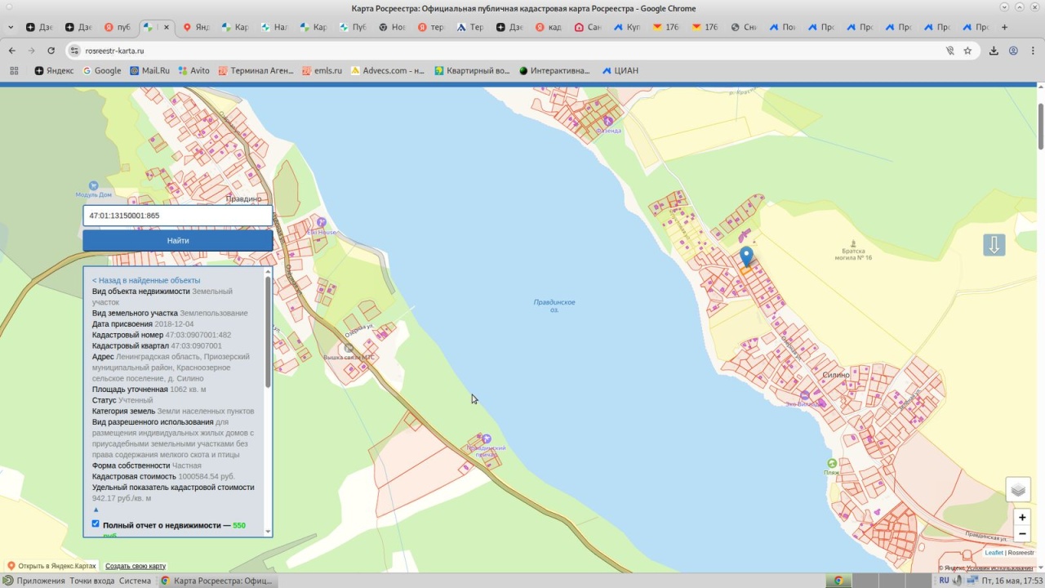Switch to the Сни tab
Viewport: 1045px width, 588px height.
point(745,27)
